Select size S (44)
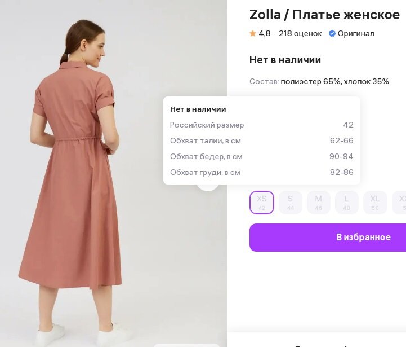The image size is (406, 347). (x=291, y=203)
